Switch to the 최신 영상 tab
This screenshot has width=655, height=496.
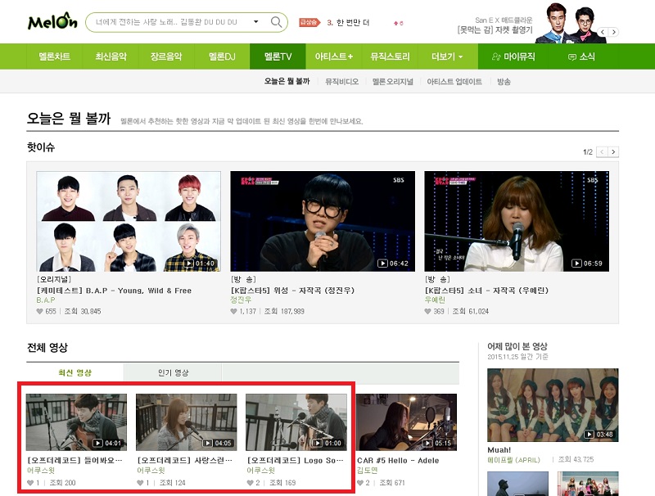[75, 372]
